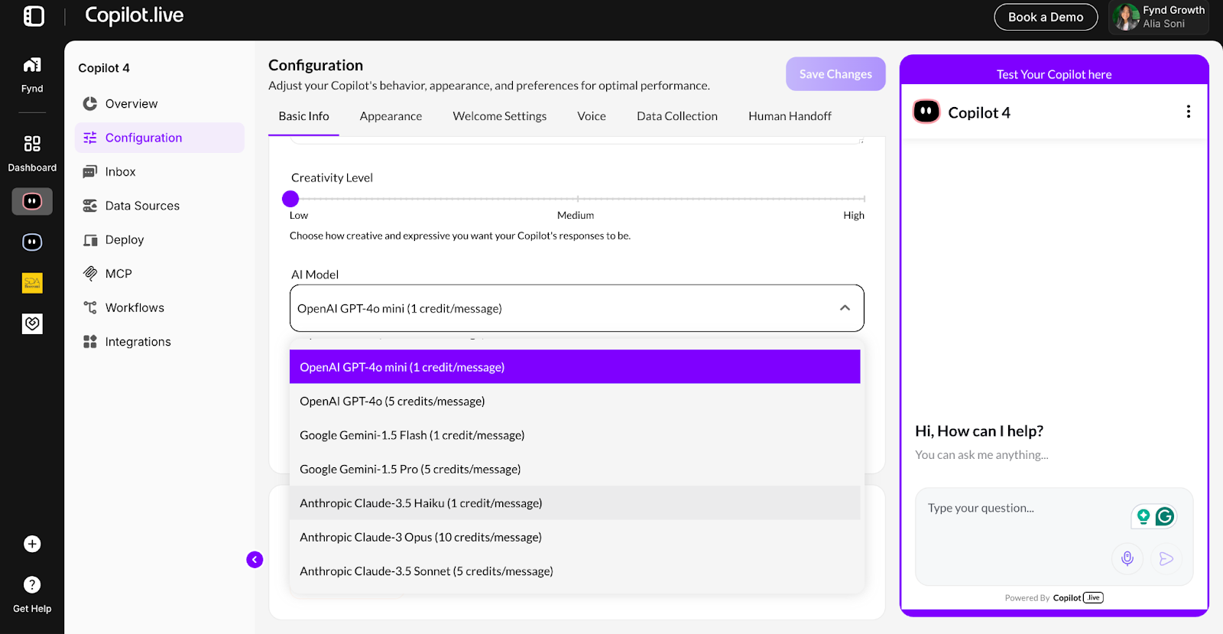
Task: Click the Grammarly icon in chat input
Action: pos(1165,517)
